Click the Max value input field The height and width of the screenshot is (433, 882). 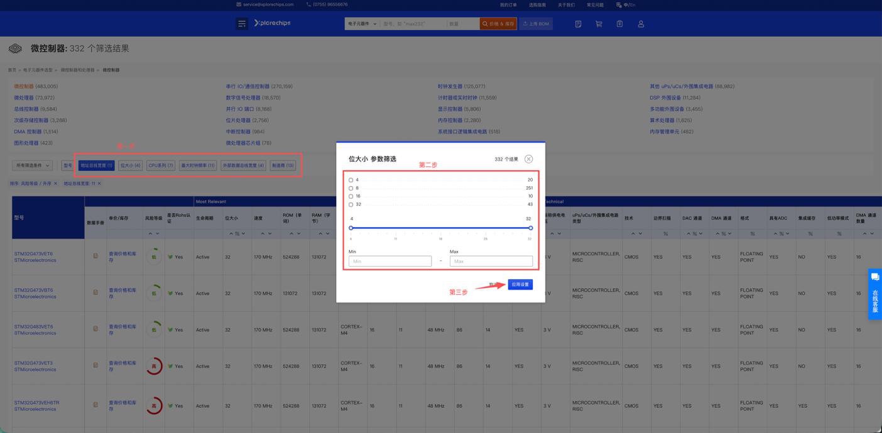coord(491,261)
